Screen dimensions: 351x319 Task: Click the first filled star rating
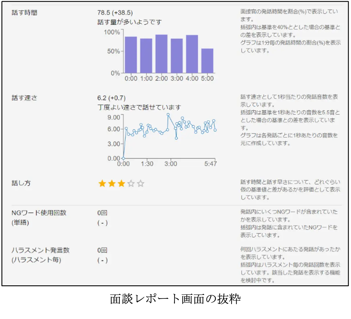[102, 183]
